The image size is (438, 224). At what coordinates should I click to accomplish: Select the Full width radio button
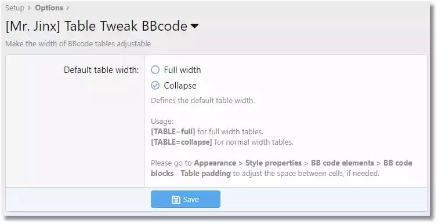tap(155, 69)
